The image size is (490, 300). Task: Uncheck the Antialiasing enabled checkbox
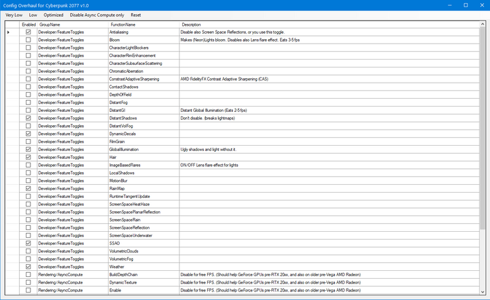(28, 32)
